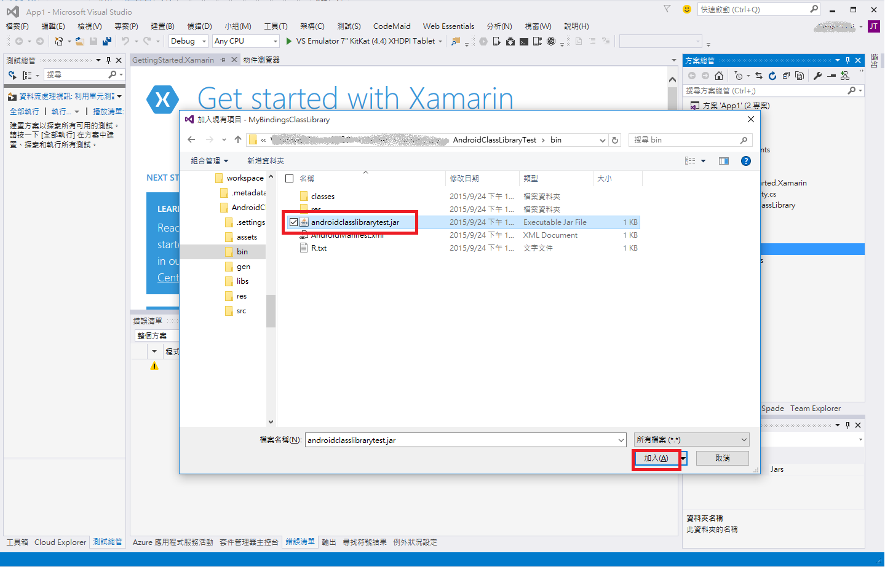Image resolution: width=885 pixels, height=567 pixels.
Task: Click the Find in Files toolbar icon
Action: 456,41
